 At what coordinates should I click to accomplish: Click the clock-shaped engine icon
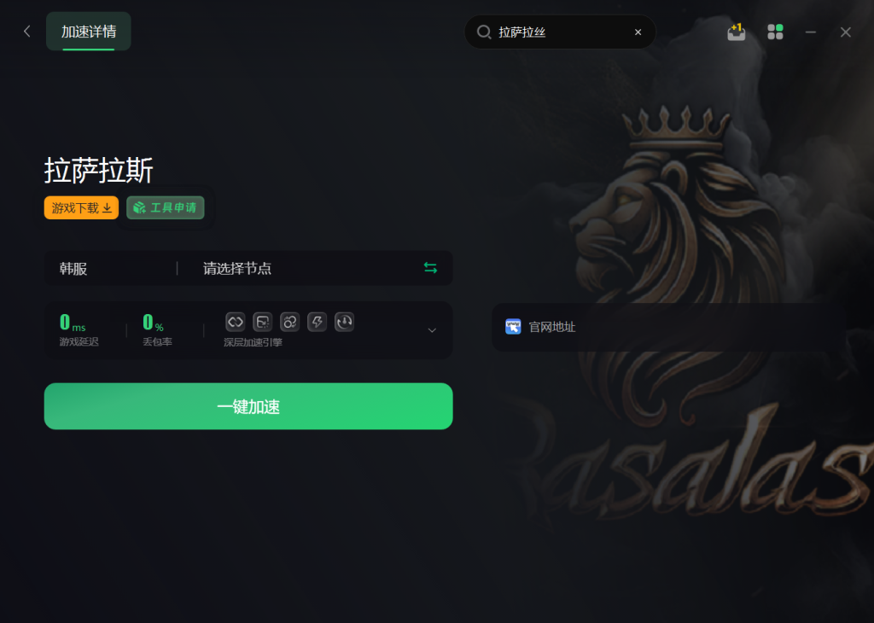point(345,322)
